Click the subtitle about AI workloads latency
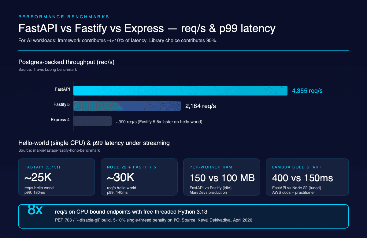The width and height of the screenshot is (367, 238). click(118, 40)
